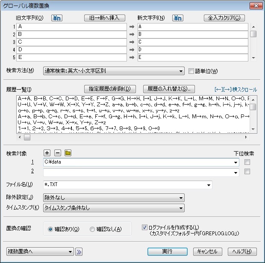The height and width of the screenshot is (263, 265).
Task: Click history horizontal scrollbar thumb
Action: pos(27,137)
